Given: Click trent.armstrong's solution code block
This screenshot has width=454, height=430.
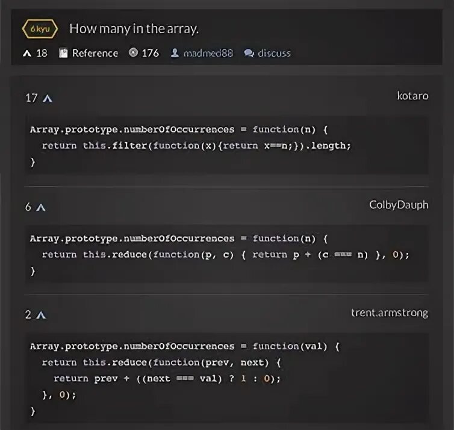Looking at the screenshot, I should (226, 378).
